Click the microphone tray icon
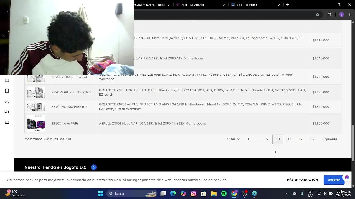This screenshot has width=355, height=199. coord(302,193)
